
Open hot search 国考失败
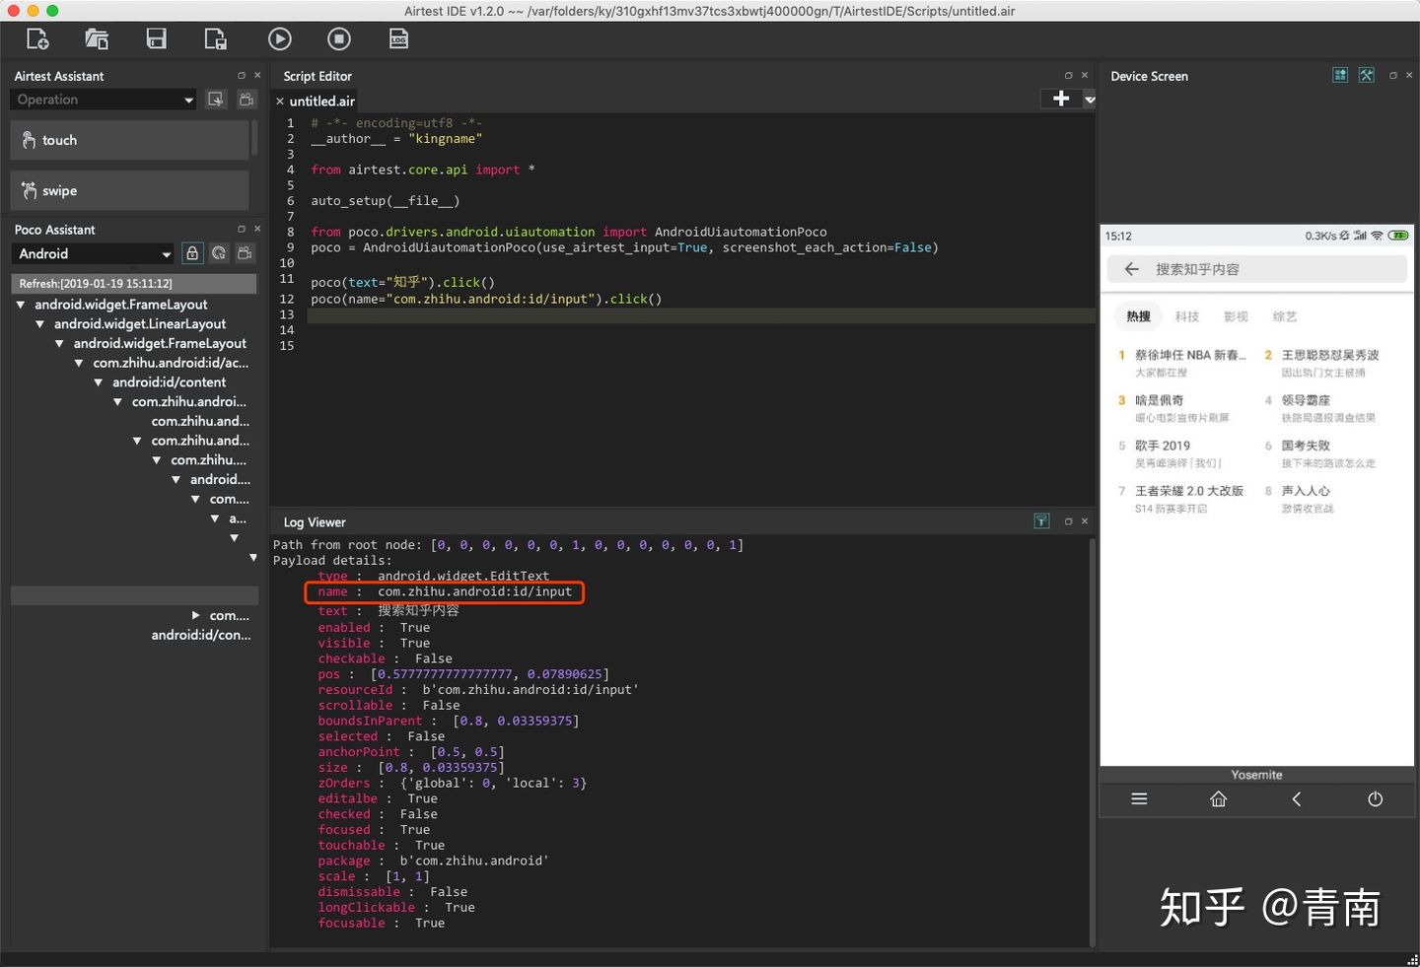click(1306, 446)
